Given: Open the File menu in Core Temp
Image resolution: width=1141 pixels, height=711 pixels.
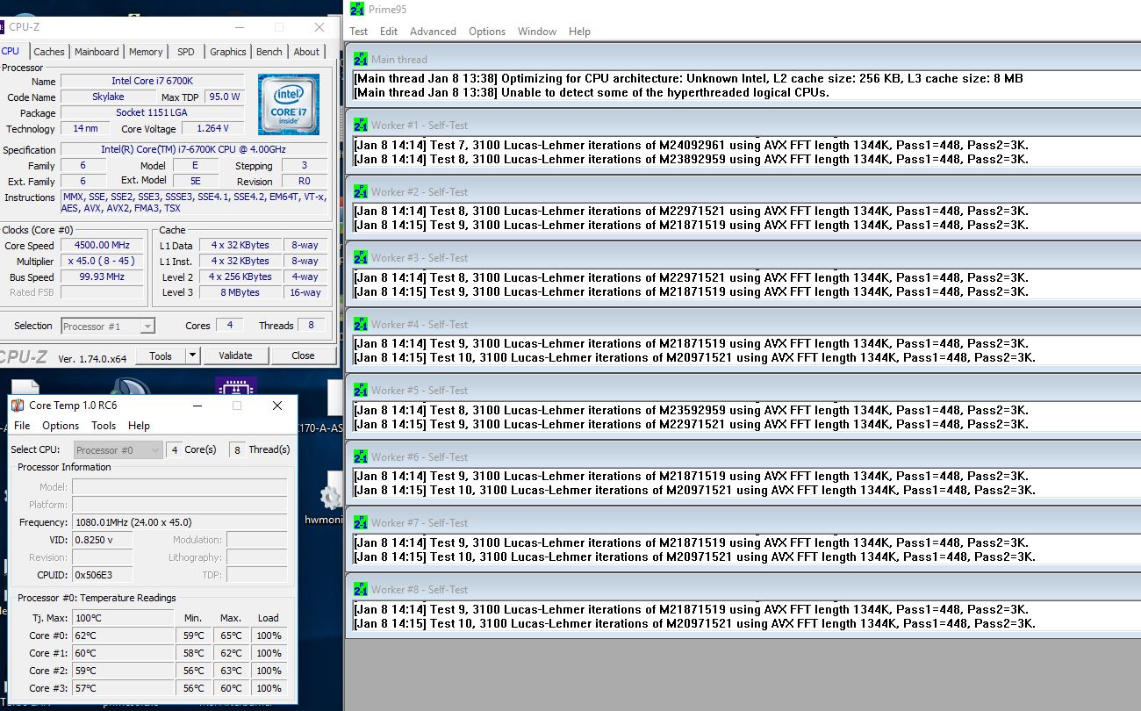Looking at the screenshot, I should [x=22, y=426].
